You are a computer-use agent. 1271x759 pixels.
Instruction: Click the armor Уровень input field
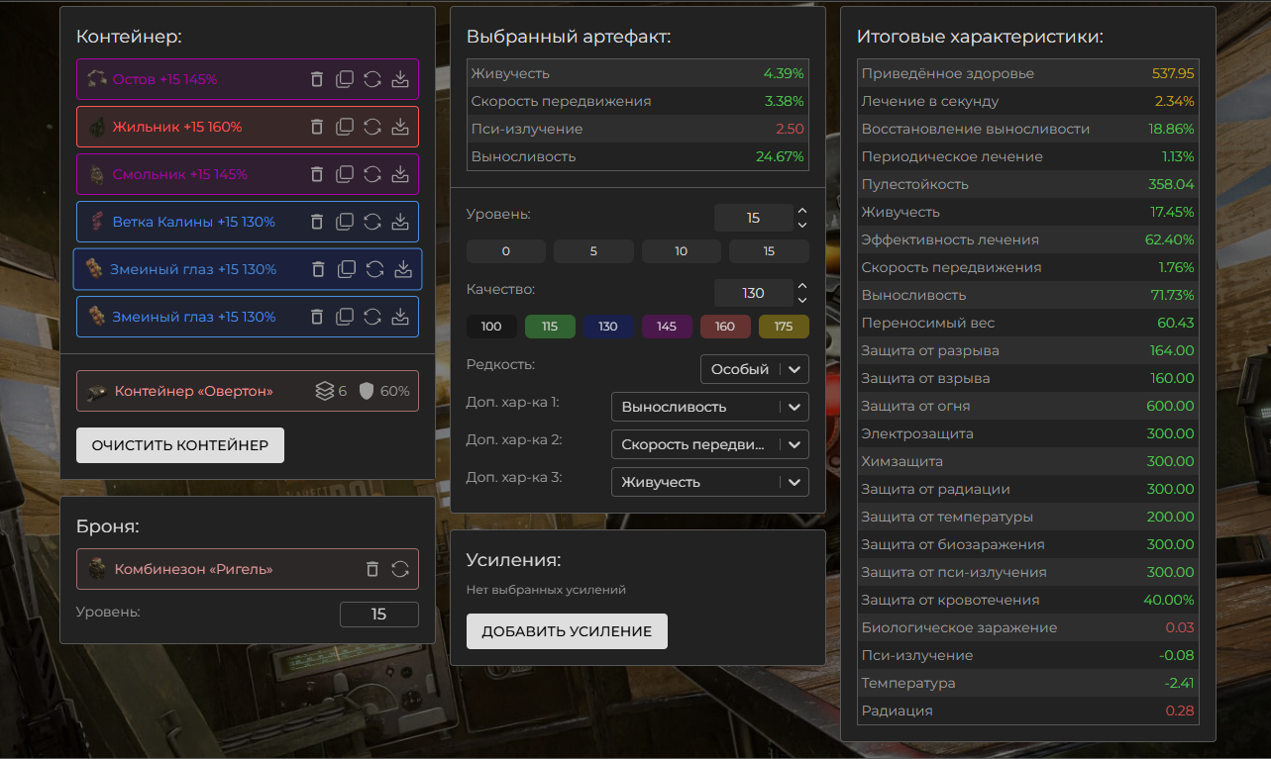[x=379, y=615]
